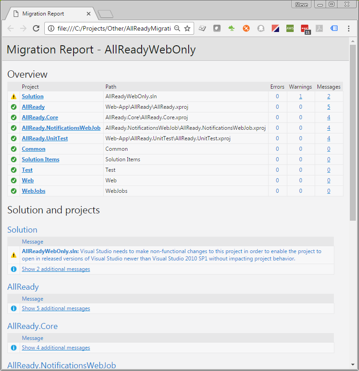Viewport: 359px width, 371px height.
Task: Open the AllReady.NotificationsWebJob project link
Action: coord(61,128)
